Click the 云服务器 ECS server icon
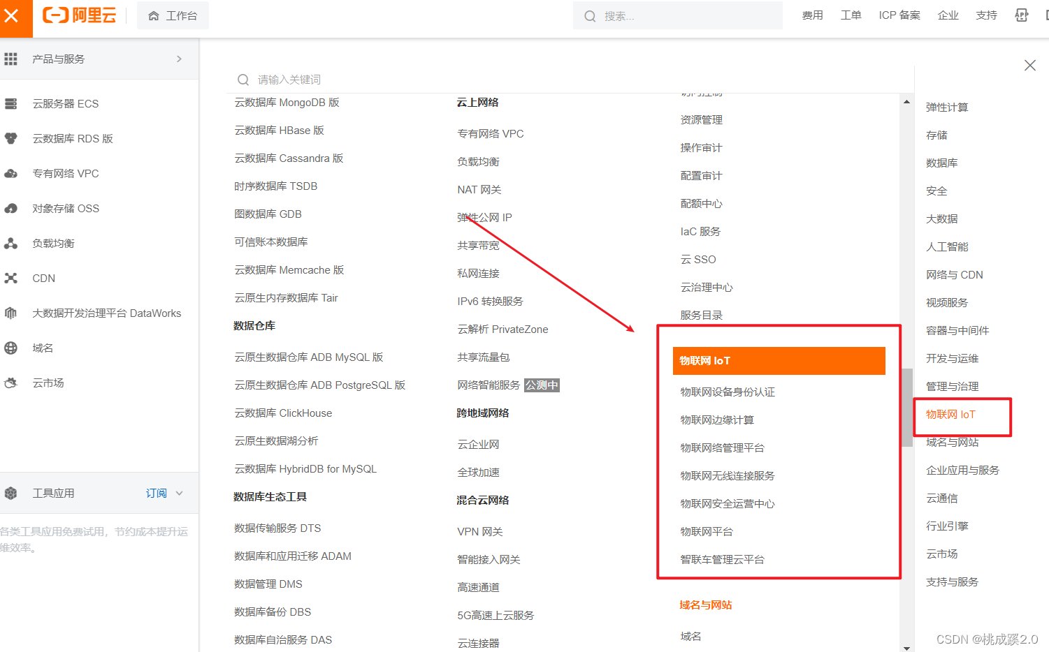 (10, 104)
